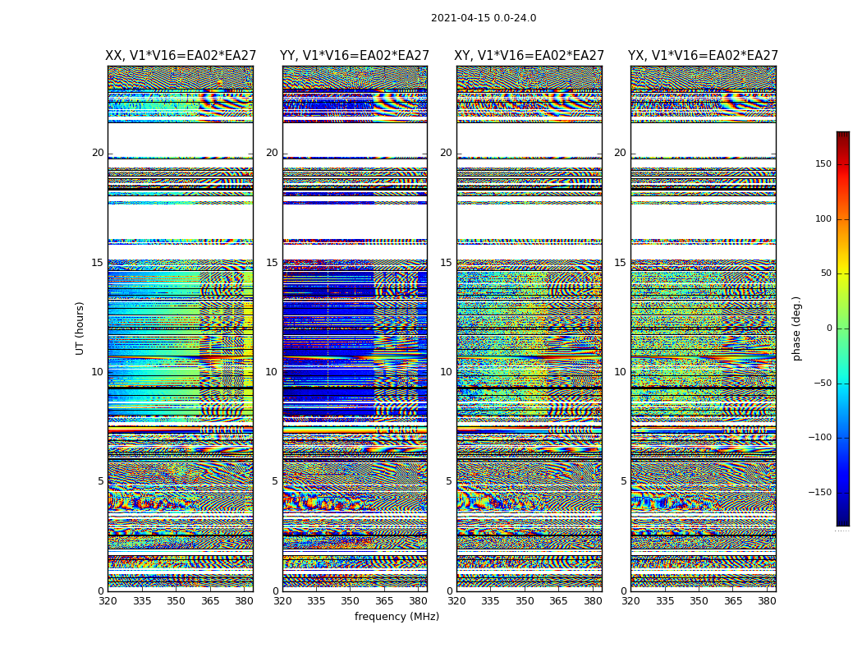Click the phase colorbar gradient
The height and width of the screenshot is (657, 862).
[x=842, y=328]
